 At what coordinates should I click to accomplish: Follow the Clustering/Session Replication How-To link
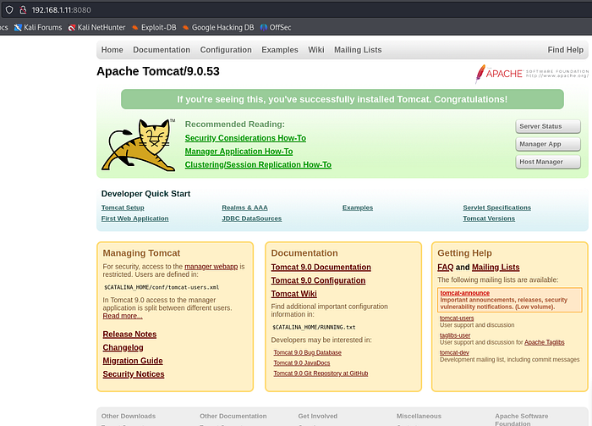pyautogui.click(x=258, y=165)
